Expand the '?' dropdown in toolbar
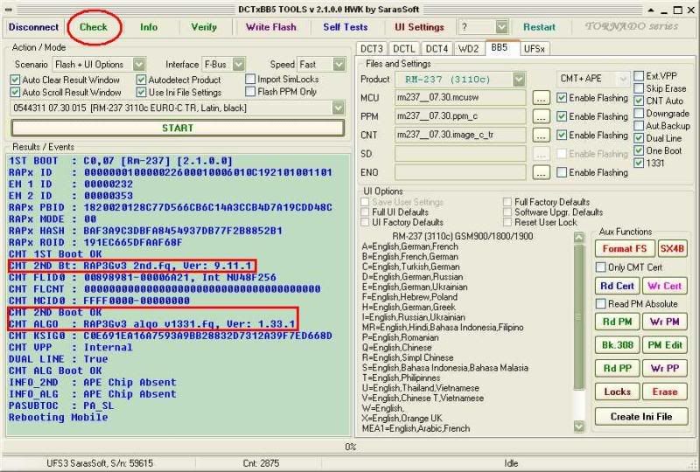 [501, 27]
